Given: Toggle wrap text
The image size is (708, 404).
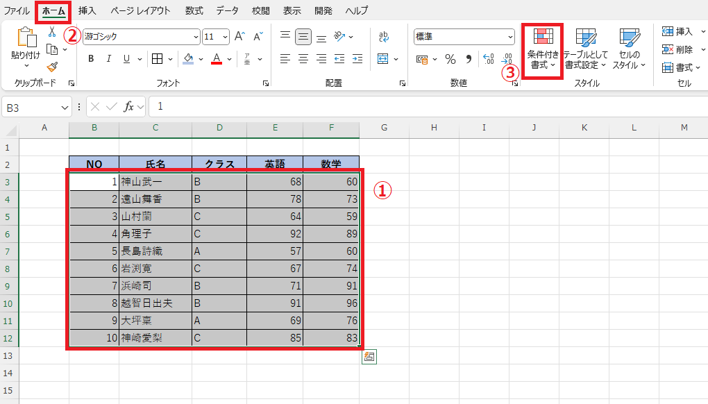Looking at the screenshot, I should point(383,37).
